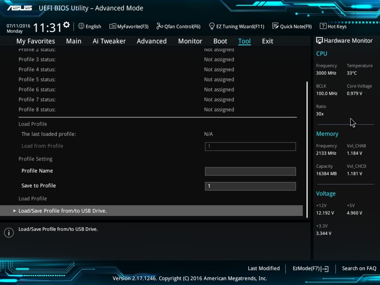This screenshot has width=380, height=285.
Task: Click the 11:31 clock display
Action: pos(47,28)
